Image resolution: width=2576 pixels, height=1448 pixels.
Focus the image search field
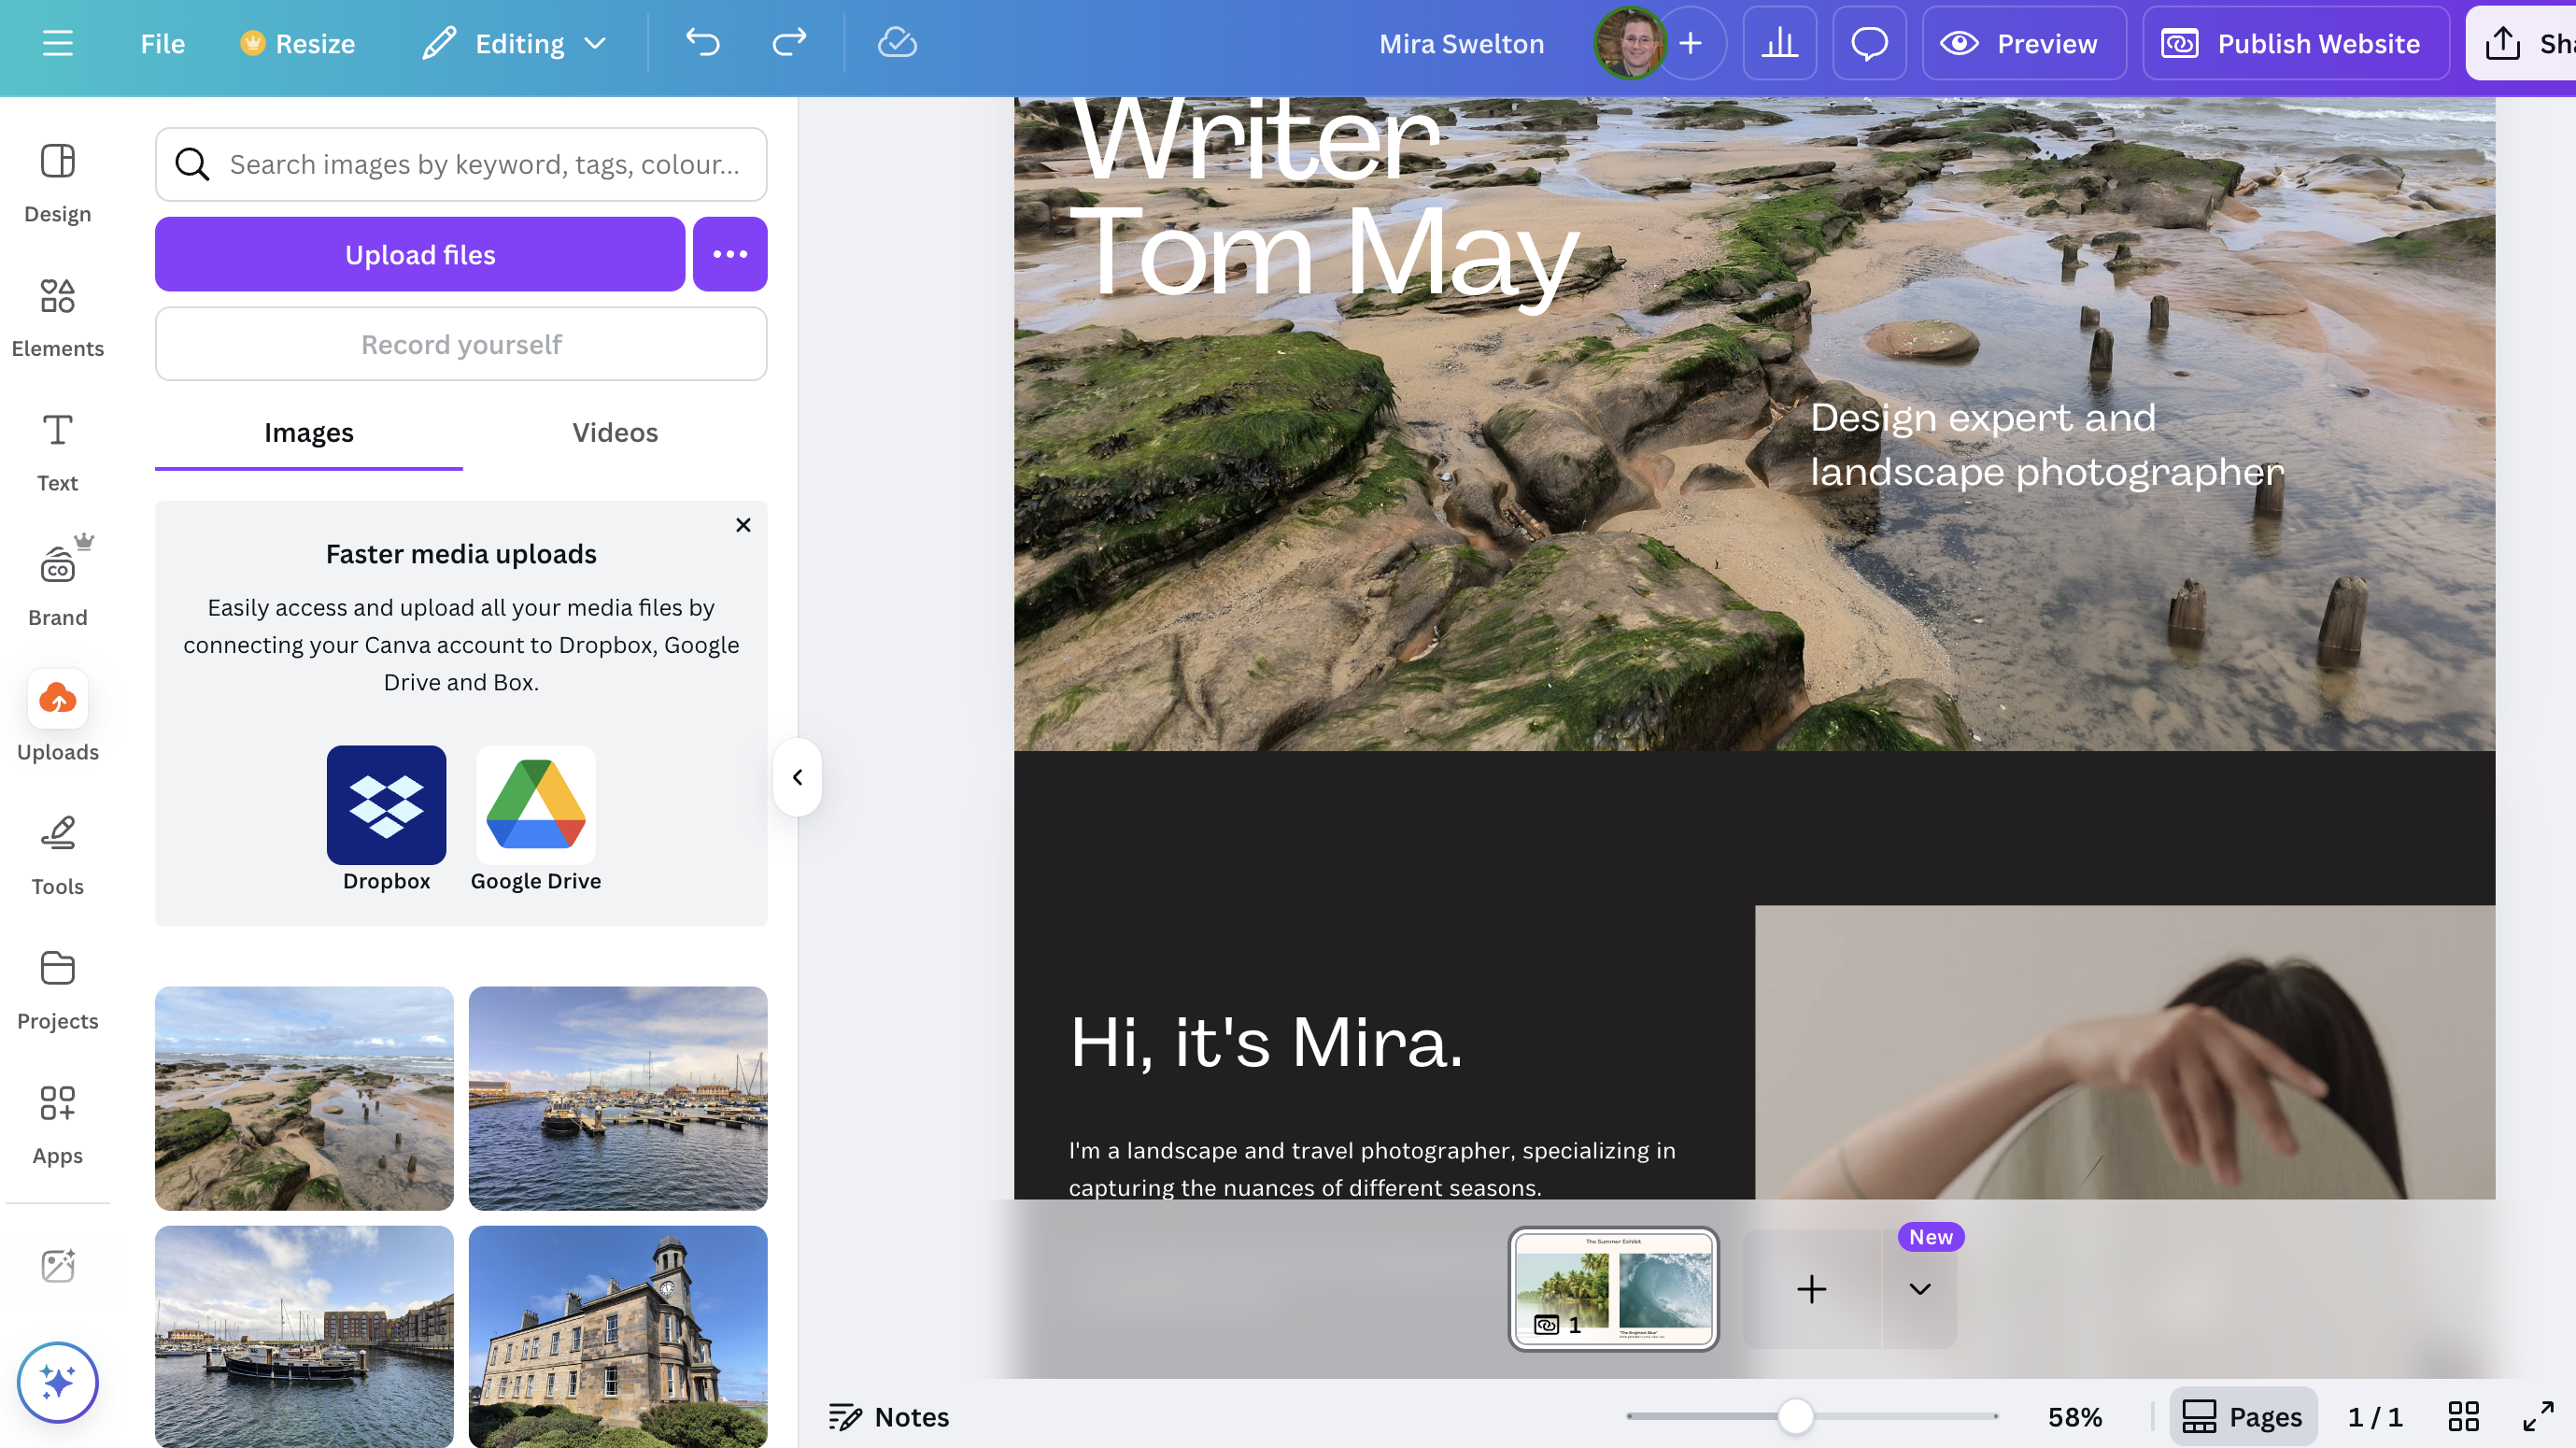tap(461, 164)
